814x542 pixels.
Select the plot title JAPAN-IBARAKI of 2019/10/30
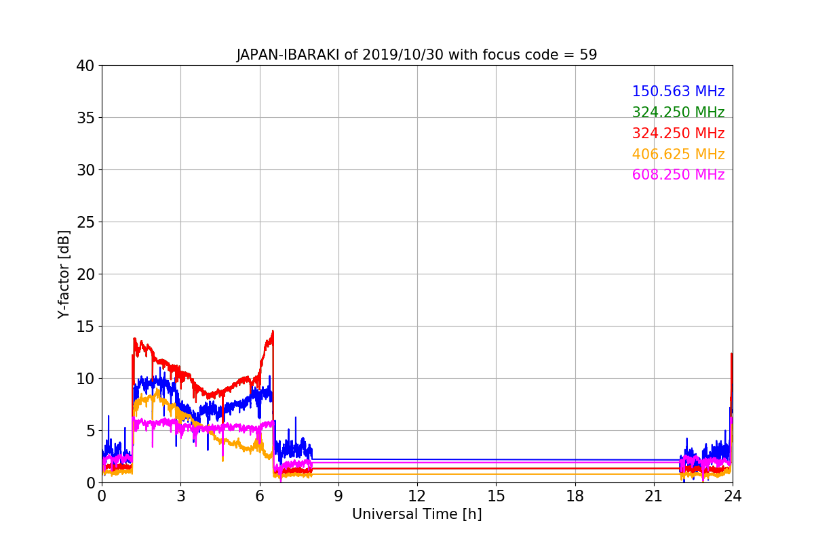[416, 55]
